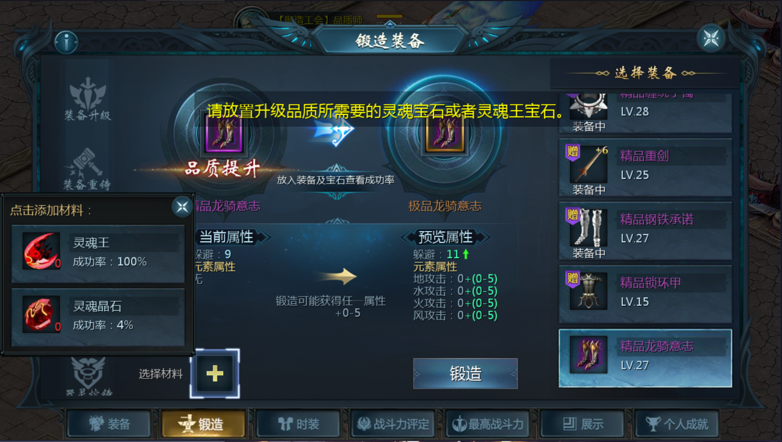Click the plus add-material slot

[215, 373]
